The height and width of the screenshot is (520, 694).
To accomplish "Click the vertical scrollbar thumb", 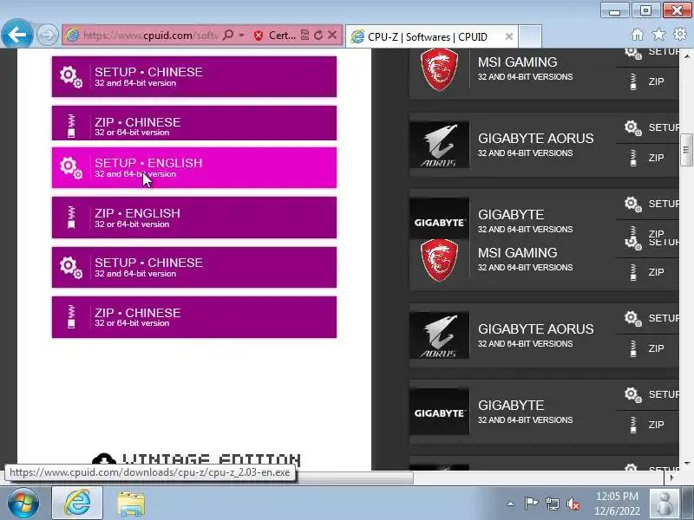I will [686, 149].
